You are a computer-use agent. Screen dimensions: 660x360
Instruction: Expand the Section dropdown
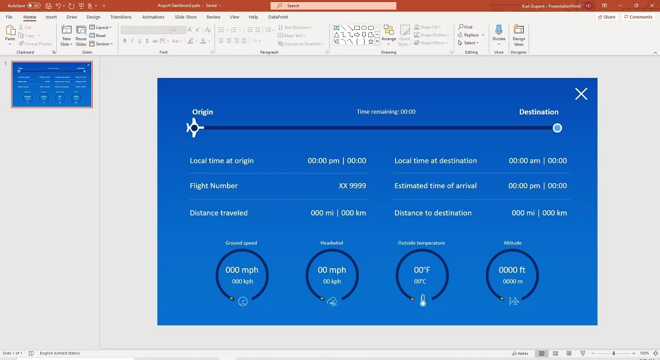click(x=101, y=44)
